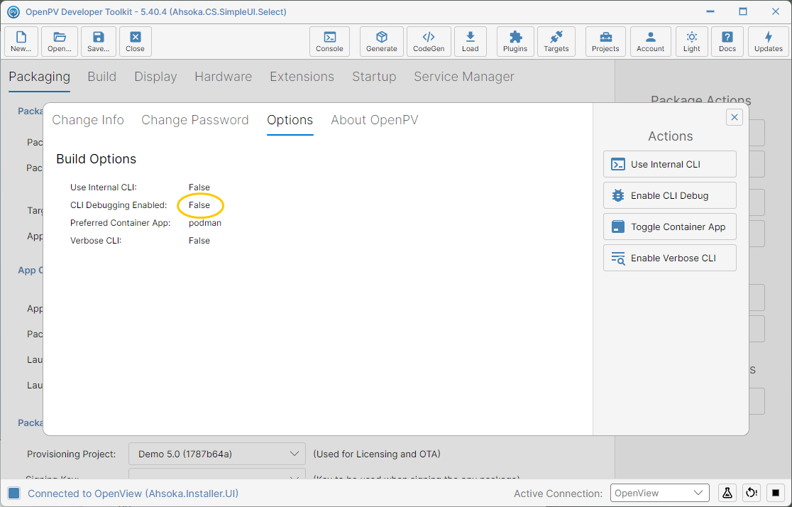Expand the Provisioning Project dropdown

click(x=217, y=454)
